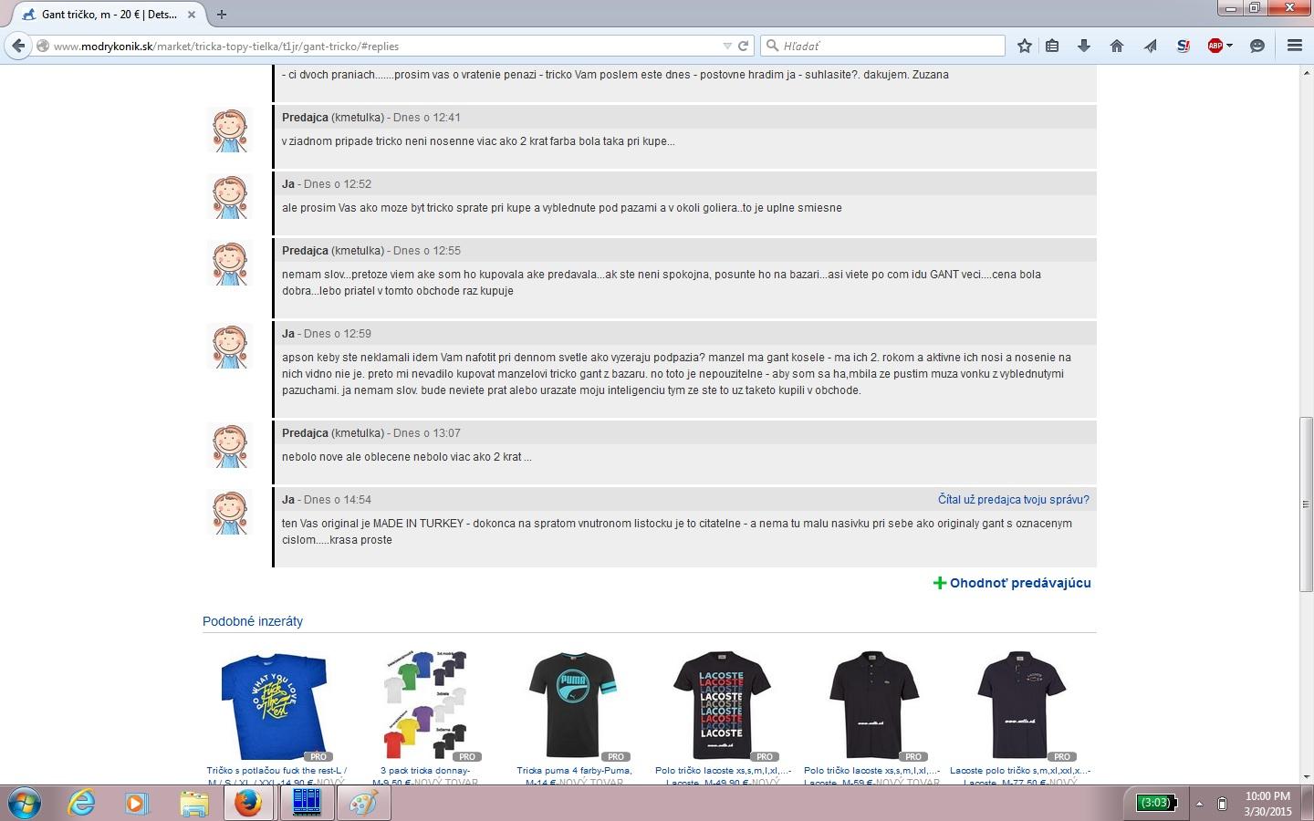
Task: Click the paper plane share icon
Action: pyautogui.click(x=1150, y=46)
